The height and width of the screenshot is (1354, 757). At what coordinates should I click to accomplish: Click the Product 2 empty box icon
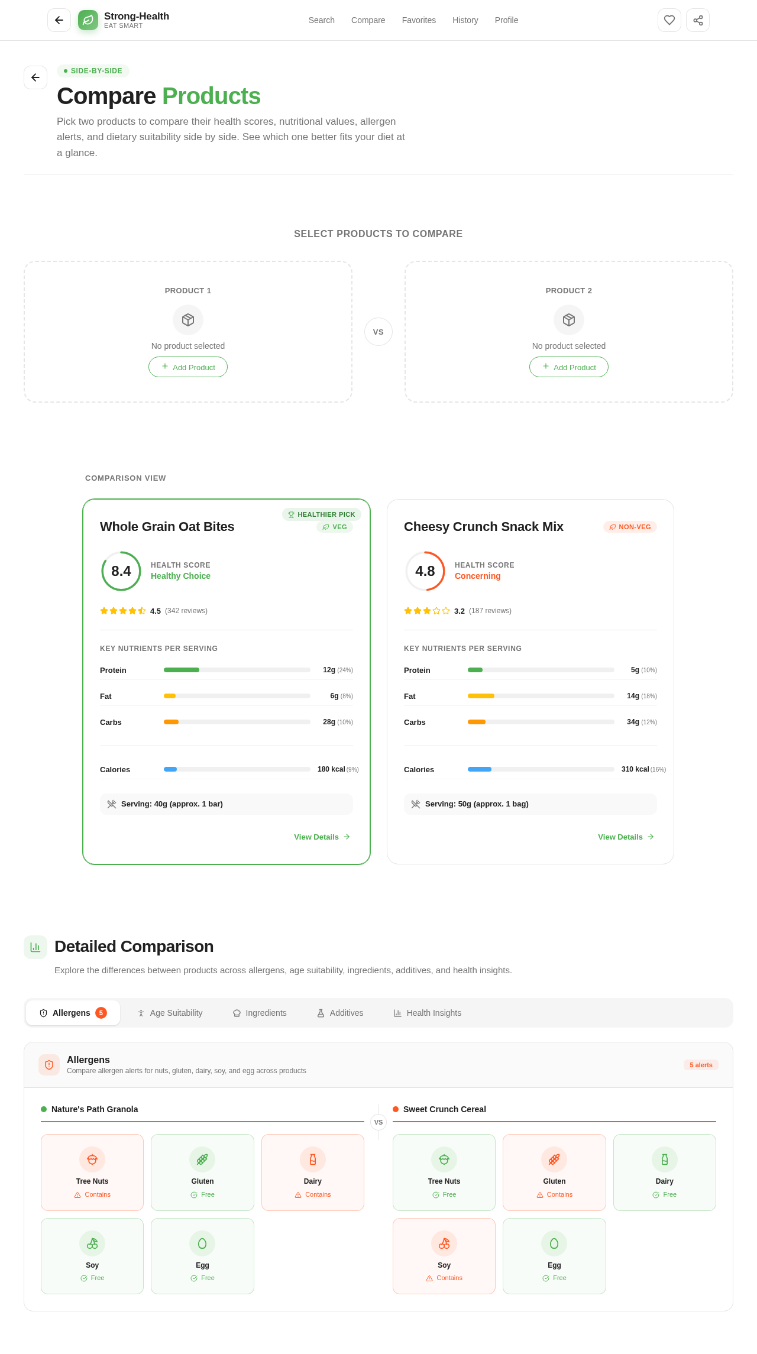569,320
